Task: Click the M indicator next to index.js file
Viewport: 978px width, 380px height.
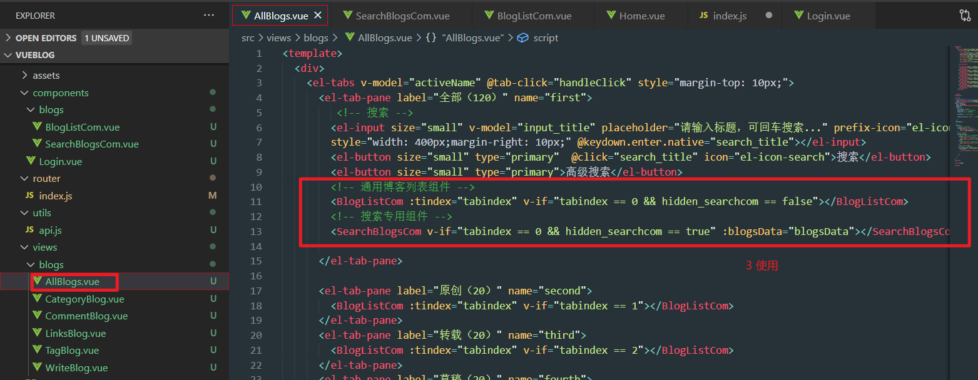Action: pos(213,196)
